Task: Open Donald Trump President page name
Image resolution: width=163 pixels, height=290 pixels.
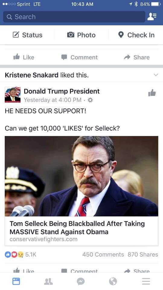Action: click(62, 91)
